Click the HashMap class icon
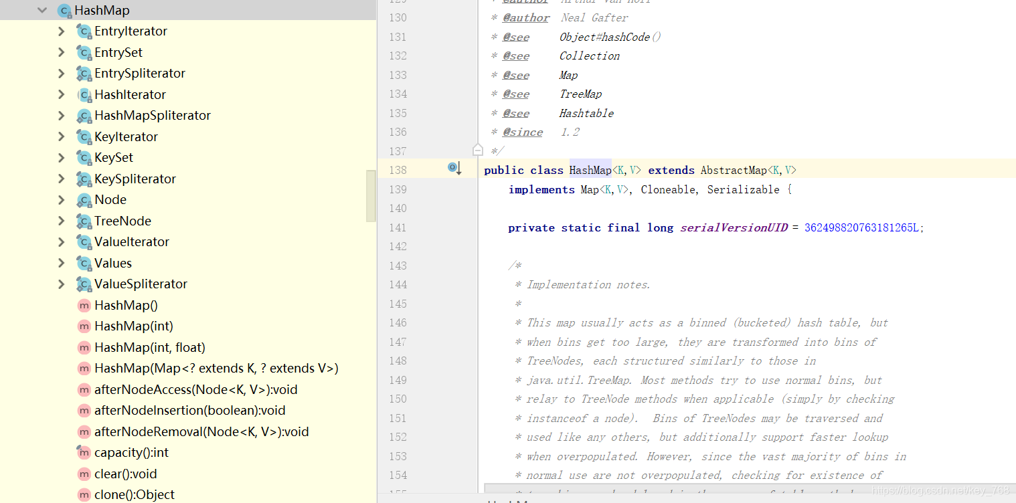The image size is (1016, 503). point(64,10)
